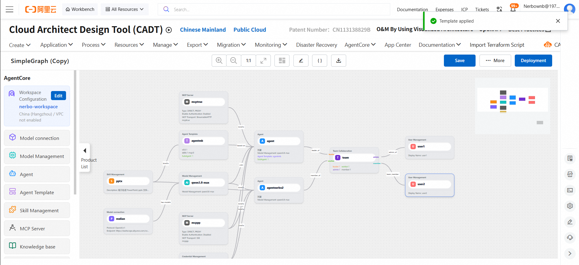579x265 pixels.
Task: Collapse the Product List panel arrow
Action: point(85,150)
